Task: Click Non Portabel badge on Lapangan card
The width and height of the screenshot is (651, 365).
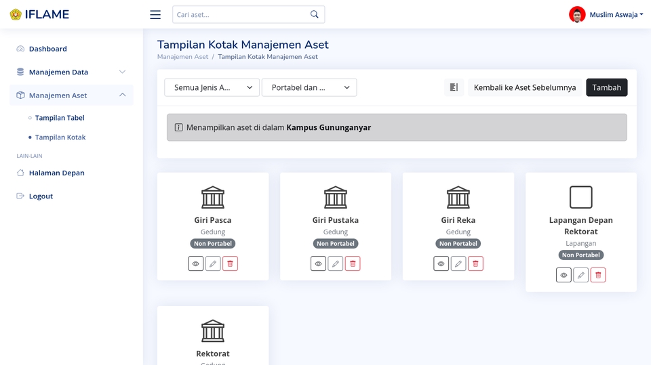Action: click(x=581, y=255)
